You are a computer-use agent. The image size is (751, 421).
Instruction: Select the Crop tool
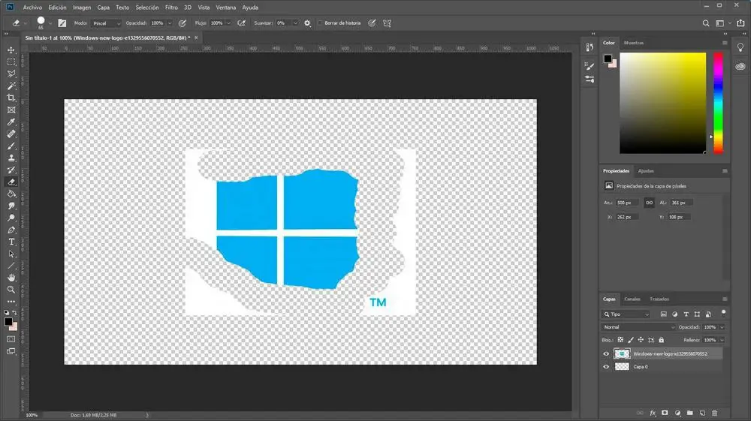[11, 98]
